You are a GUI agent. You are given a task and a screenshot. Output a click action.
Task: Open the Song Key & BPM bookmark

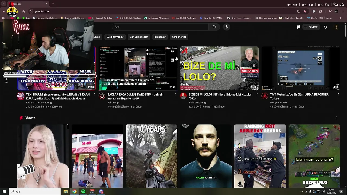pyautogui.click(x=211, y=18)
